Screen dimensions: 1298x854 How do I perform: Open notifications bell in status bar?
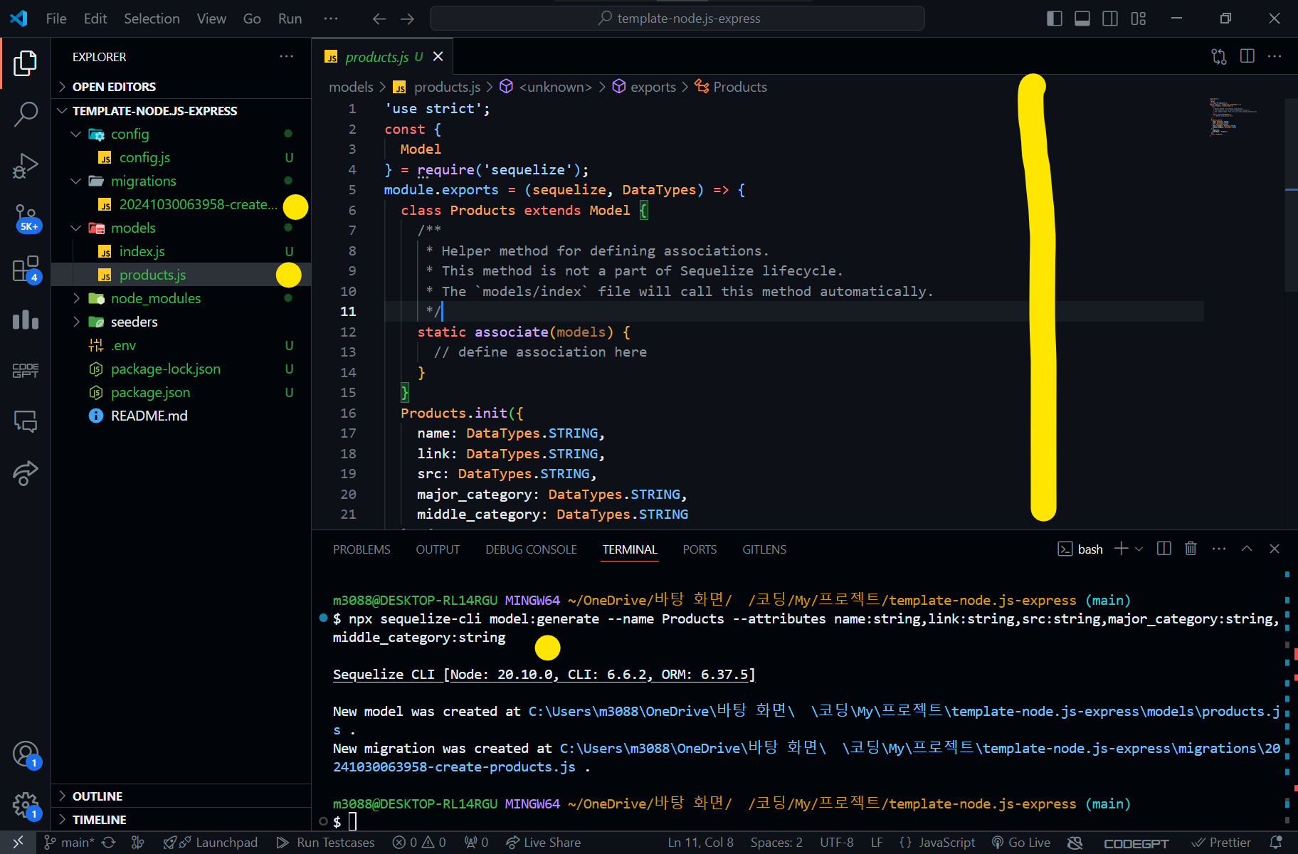coord(1276,843)
